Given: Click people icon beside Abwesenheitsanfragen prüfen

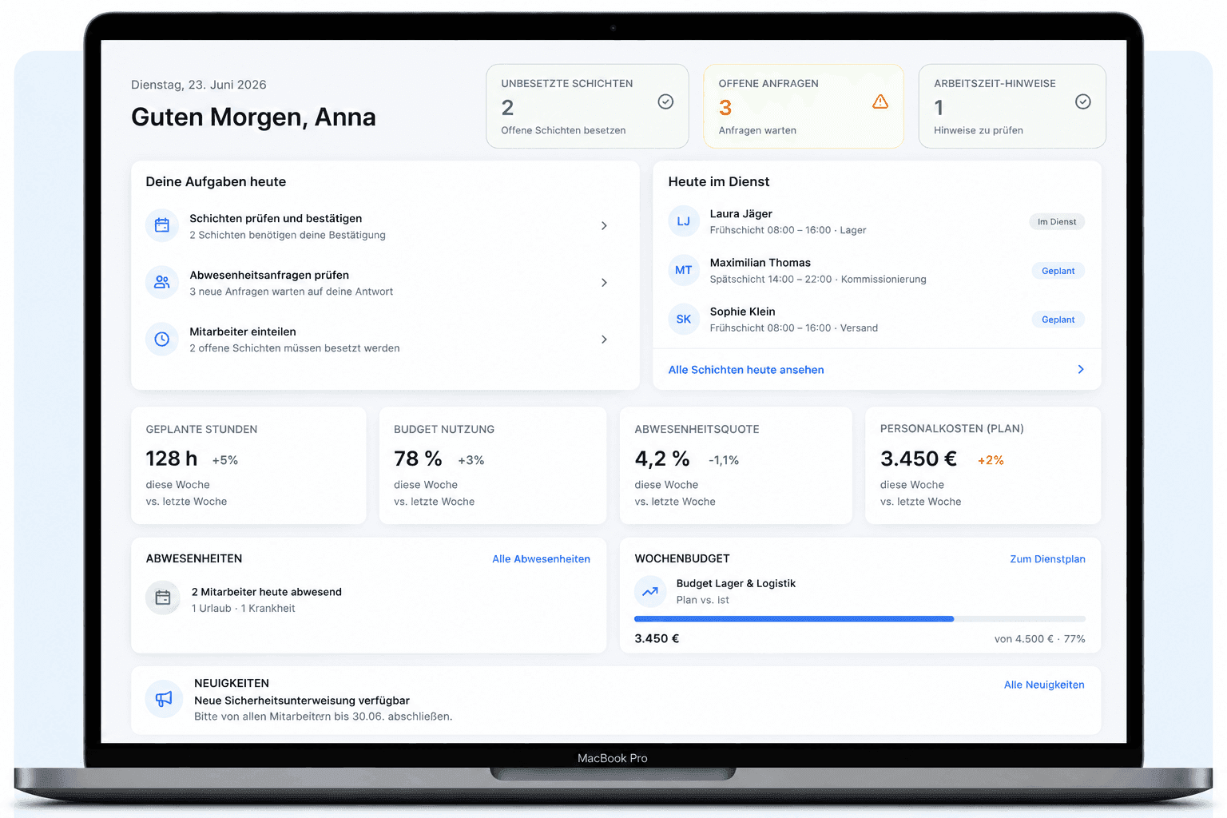Looking at the screenshot, I should 162,282.
